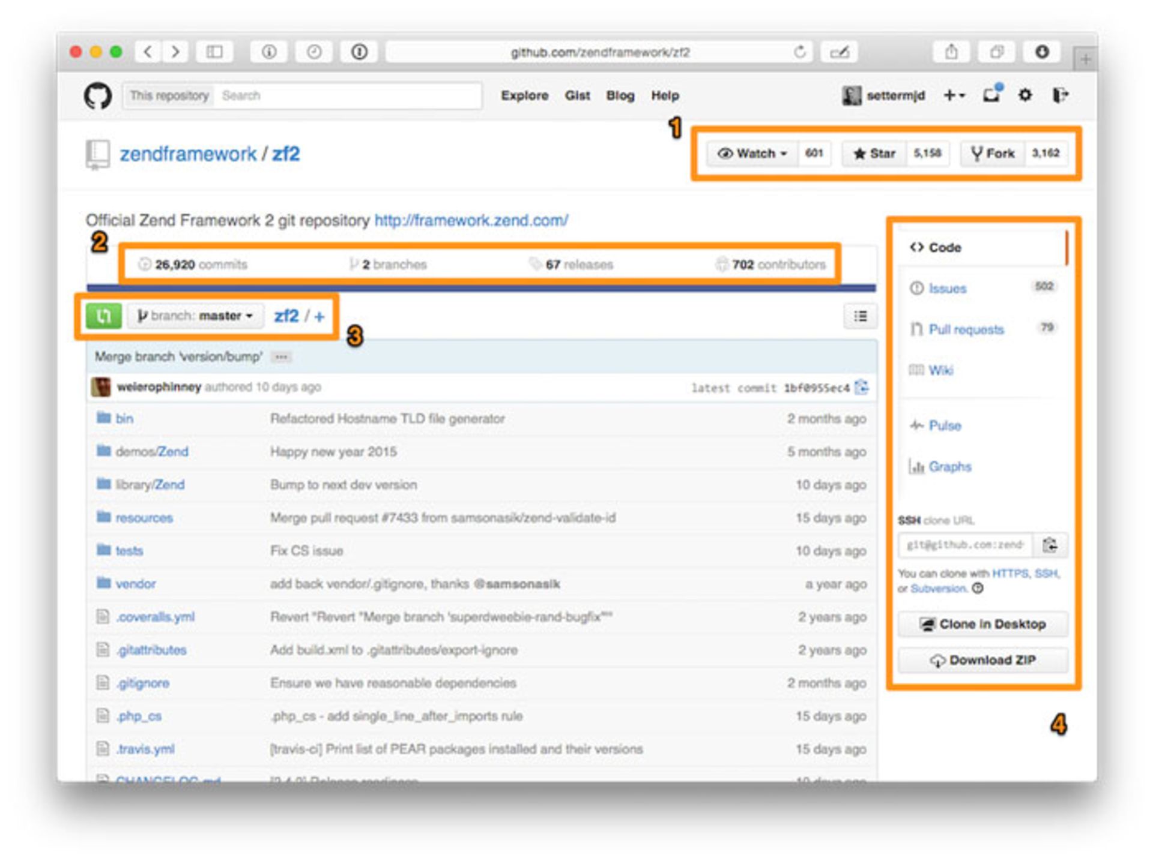The image size is (1153, 861).
Task: Copy the SSH clone URL clipboard icon
Action: (x=1050, y=545)
